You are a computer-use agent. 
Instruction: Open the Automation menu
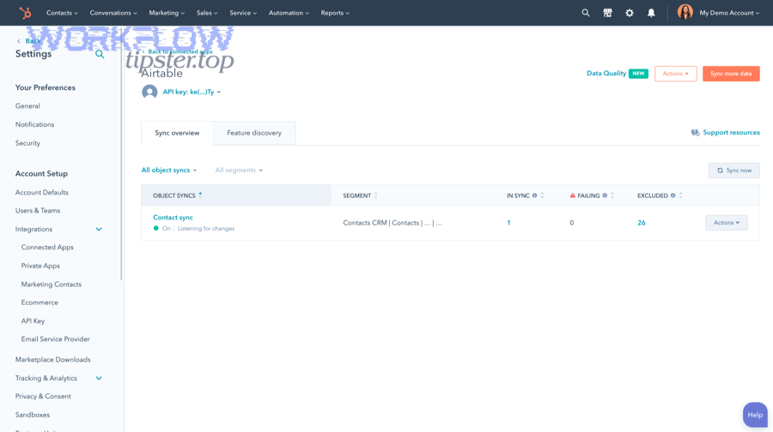coord(289,13)
